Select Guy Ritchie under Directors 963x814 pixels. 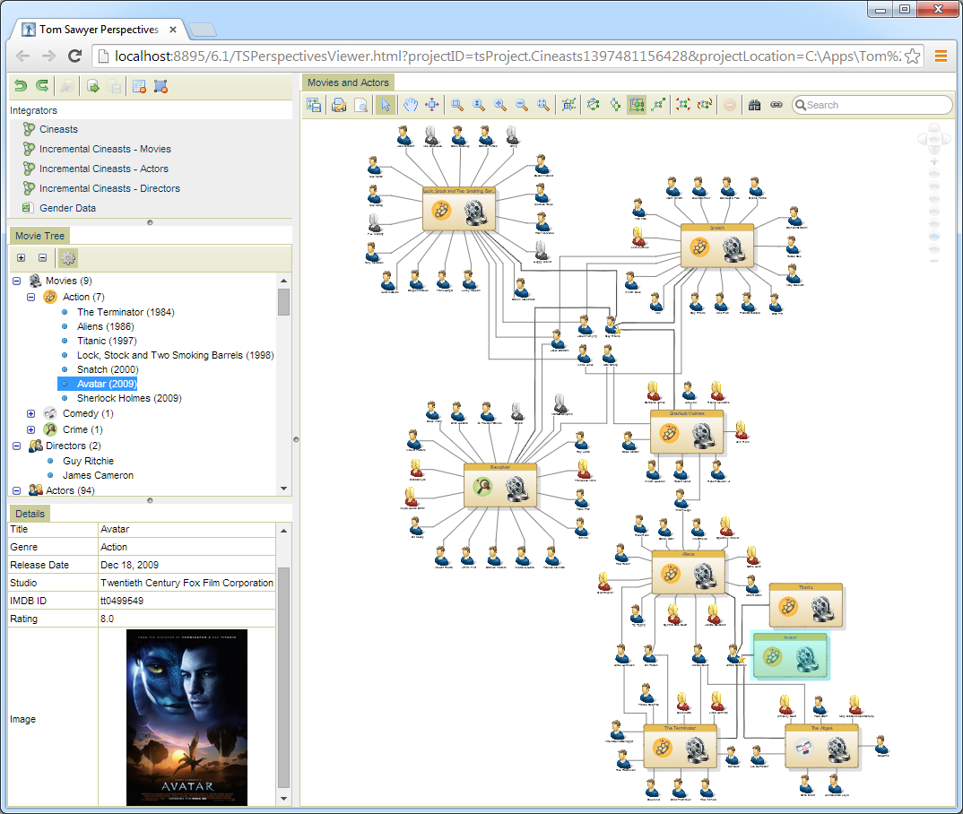coord(88,461)
